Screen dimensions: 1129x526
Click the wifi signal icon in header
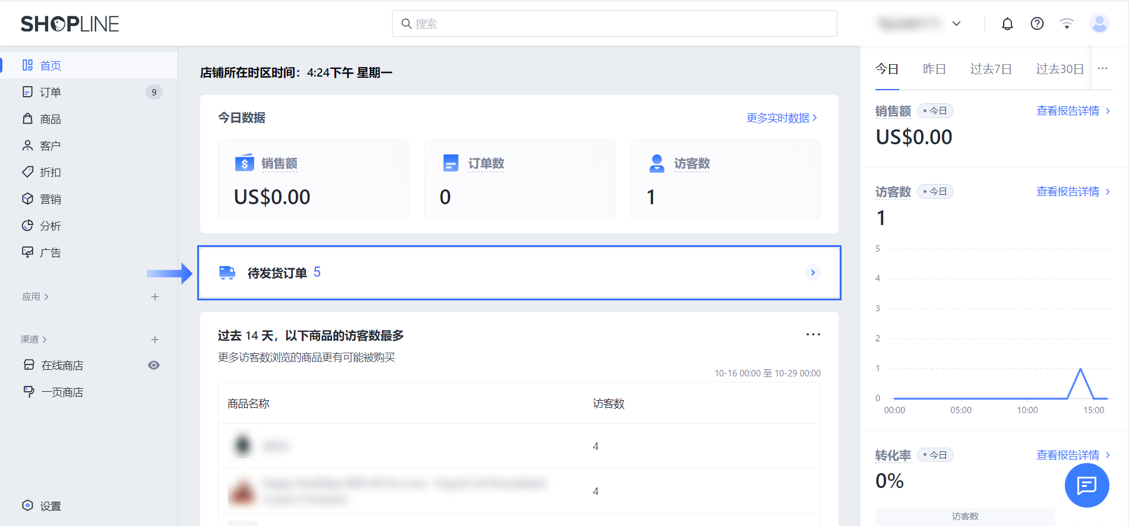pyautogui.click(x=1067, y=24)
